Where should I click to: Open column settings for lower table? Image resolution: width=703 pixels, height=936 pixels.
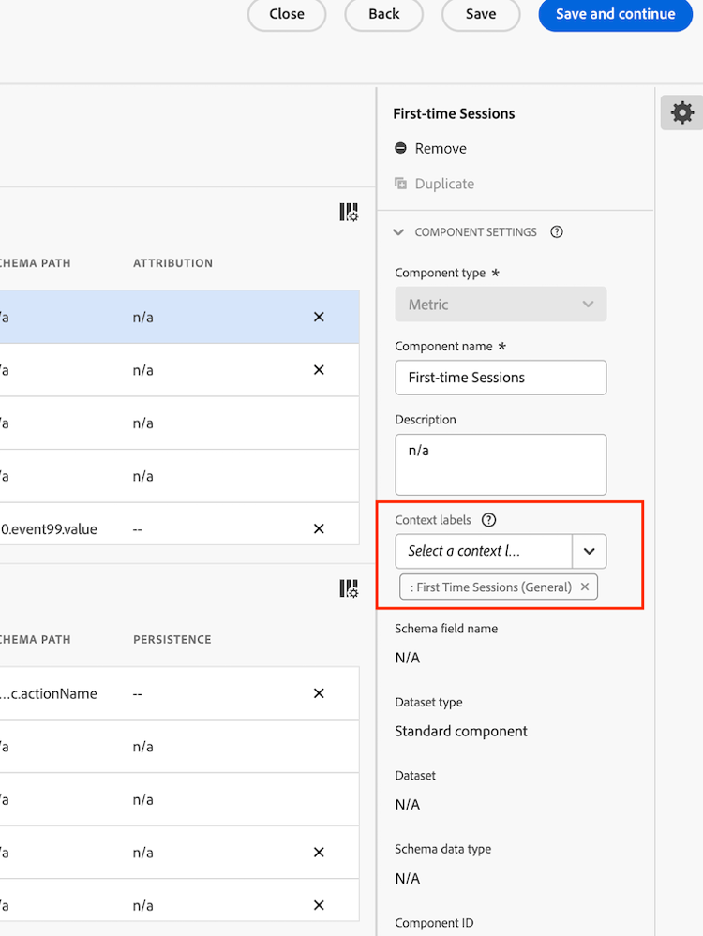pos(349,588)
